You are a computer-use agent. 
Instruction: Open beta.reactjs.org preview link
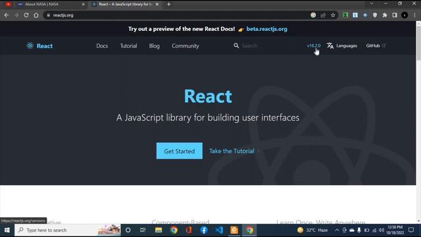click(266, 29)
